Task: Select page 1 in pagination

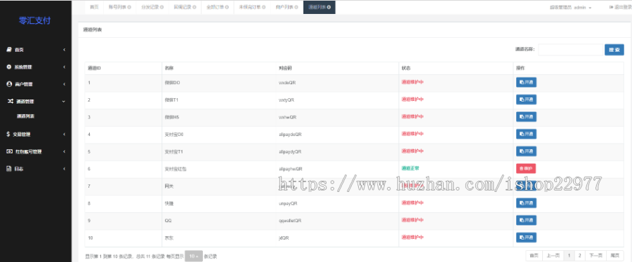Action: pyautogui.click(x=569, y=256)
